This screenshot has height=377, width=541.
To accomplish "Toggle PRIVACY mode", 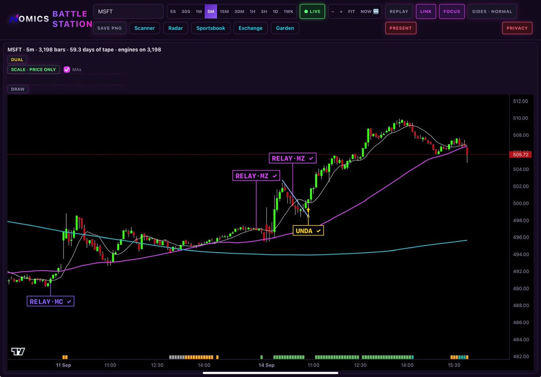I will [x=517, y=28].
